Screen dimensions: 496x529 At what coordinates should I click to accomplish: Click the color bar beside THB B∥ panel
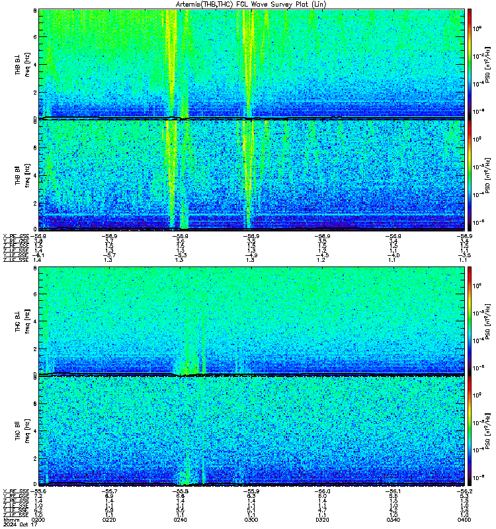coord(469,175)
